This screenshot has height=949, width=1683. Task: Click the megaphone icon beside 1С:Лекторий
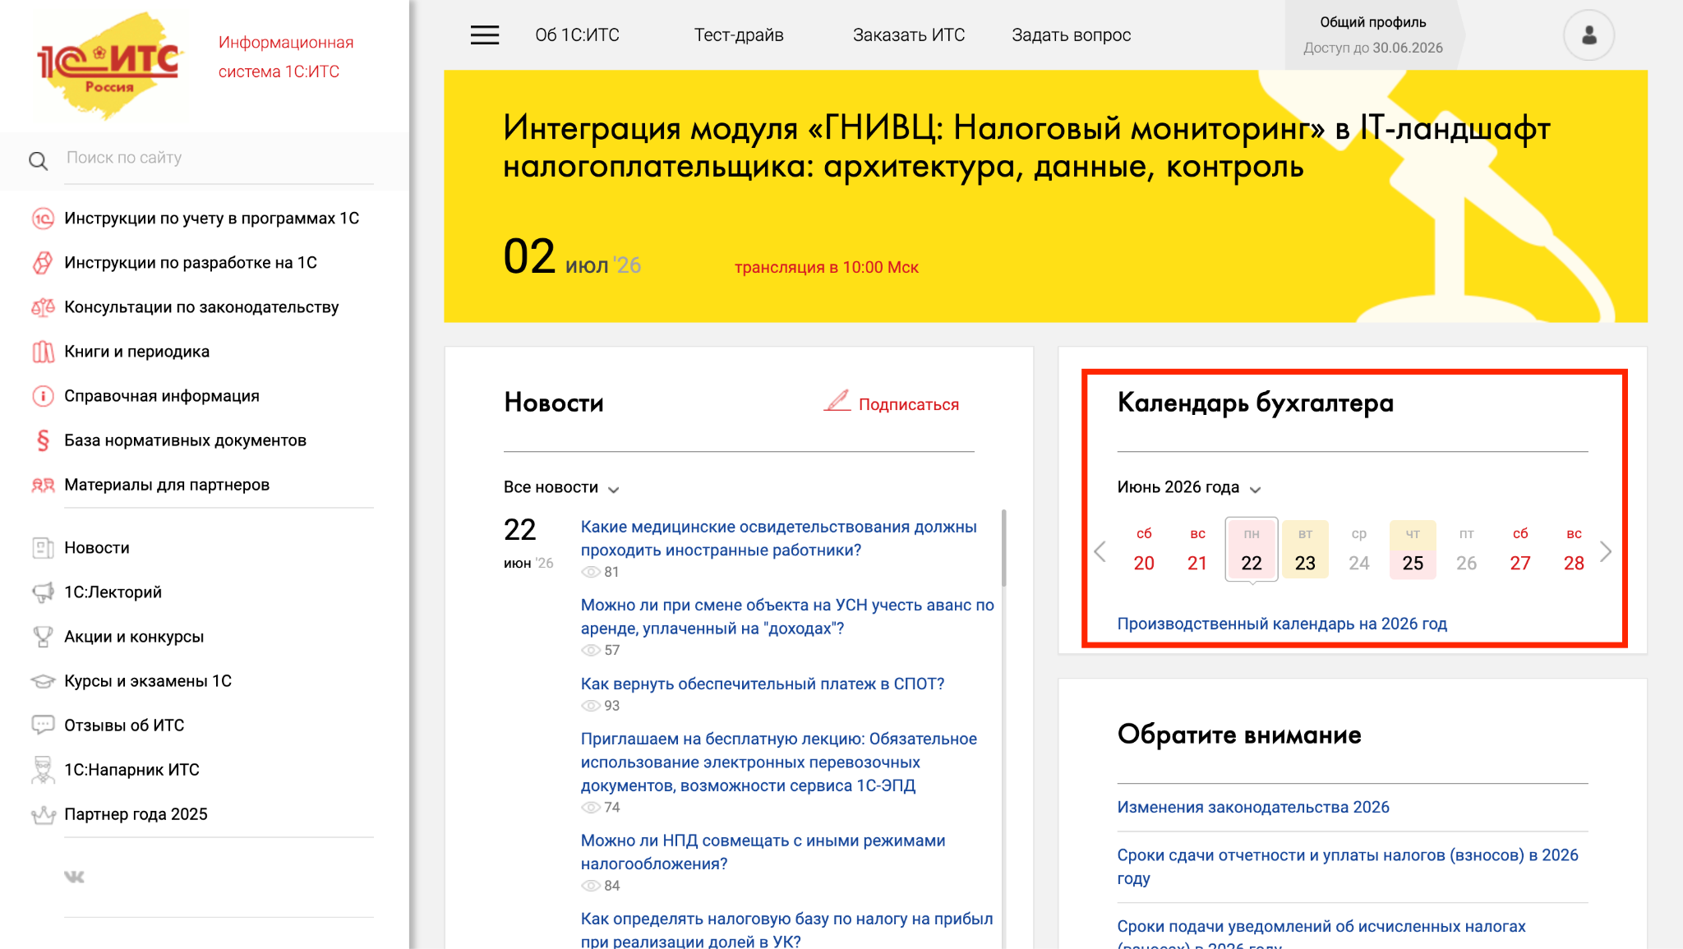click(x=43, y=592)
